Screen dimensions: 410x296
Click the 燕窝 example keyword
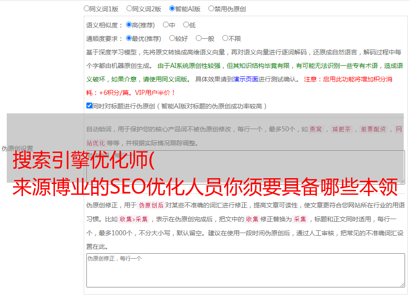click(x=315, y=129)
